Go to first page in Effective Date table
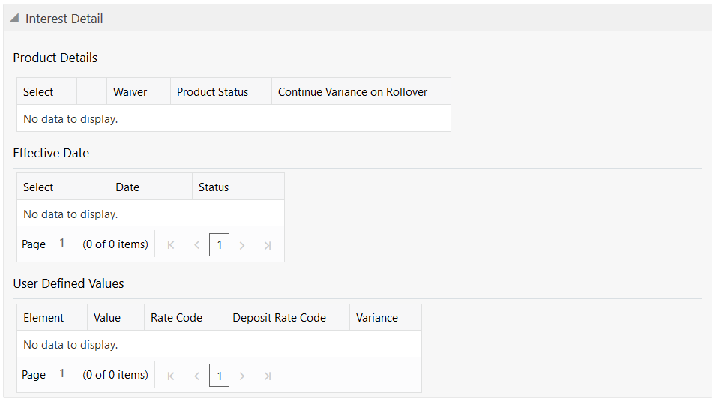The width and height of the screenshot is (716, 401). 171,245
